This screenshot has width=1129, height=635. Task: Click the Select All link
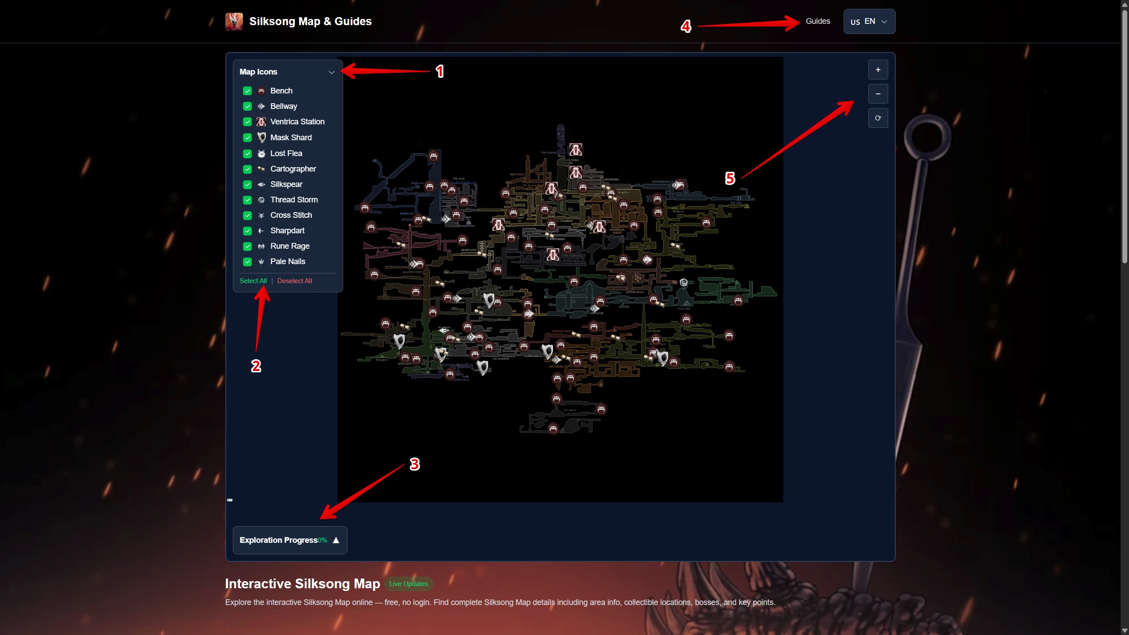pos(253,281)
